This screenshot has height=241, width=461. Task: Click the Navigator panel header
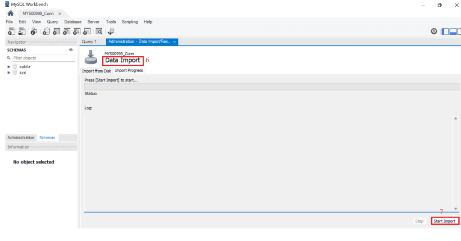41,42
